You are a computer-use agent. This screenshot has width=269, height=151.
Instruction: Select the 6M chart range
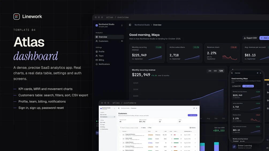(x=215, y=71)
